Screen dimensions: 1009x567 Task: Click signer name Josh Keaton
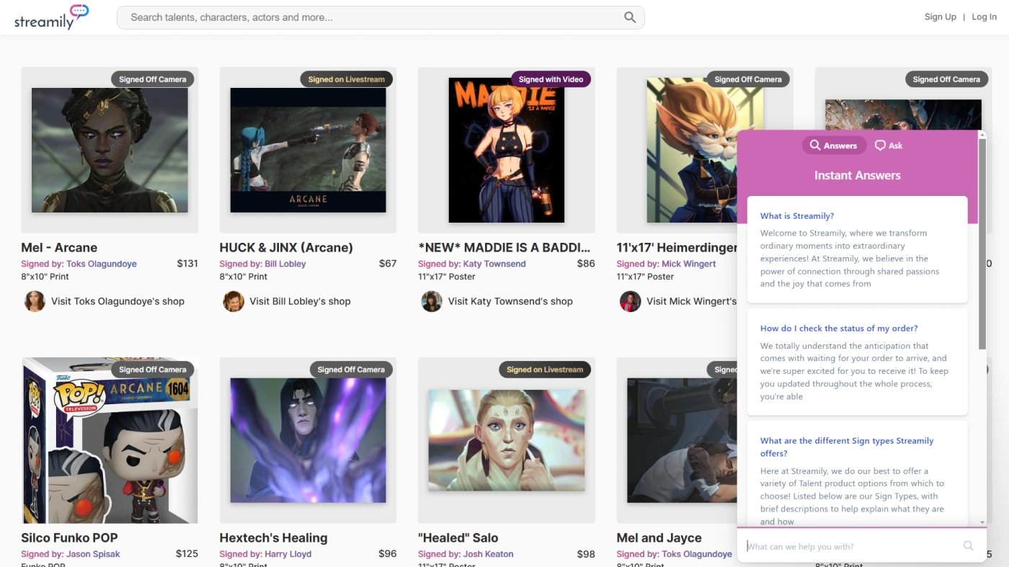click(x=489, y=554)
